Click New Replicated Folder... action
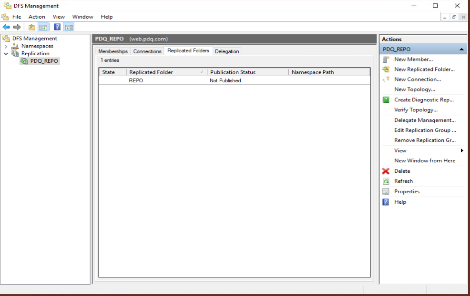This screenshot has width=470, height=296. 424,69
